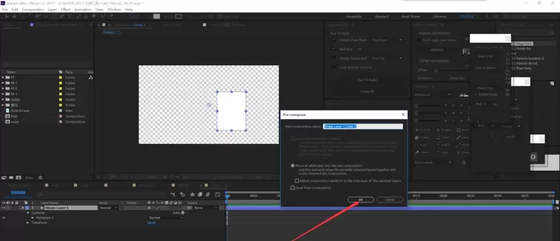The height and width of the screenshot is (241, 560).
Task: Click the flowchart icon beside folder 07
Action: point(90,77)
